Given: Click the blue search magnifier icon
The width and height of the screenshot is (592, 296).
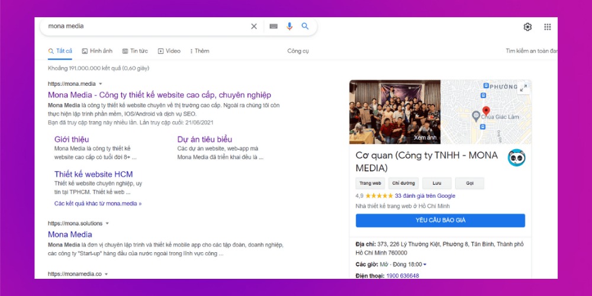Looking at the screenshot, I should click(305, 27).
